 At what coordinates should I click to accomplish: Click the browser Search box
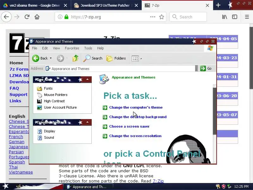188,17
